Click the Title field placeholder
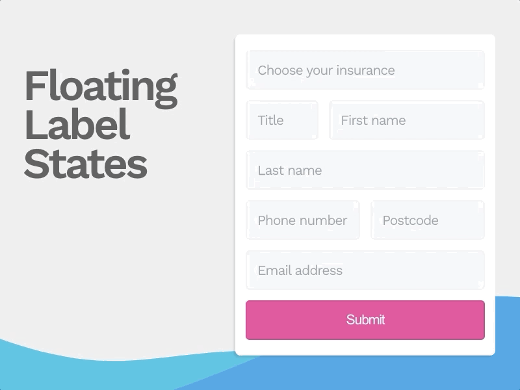Viewport: 520px width, 390px height. point(271,120)
